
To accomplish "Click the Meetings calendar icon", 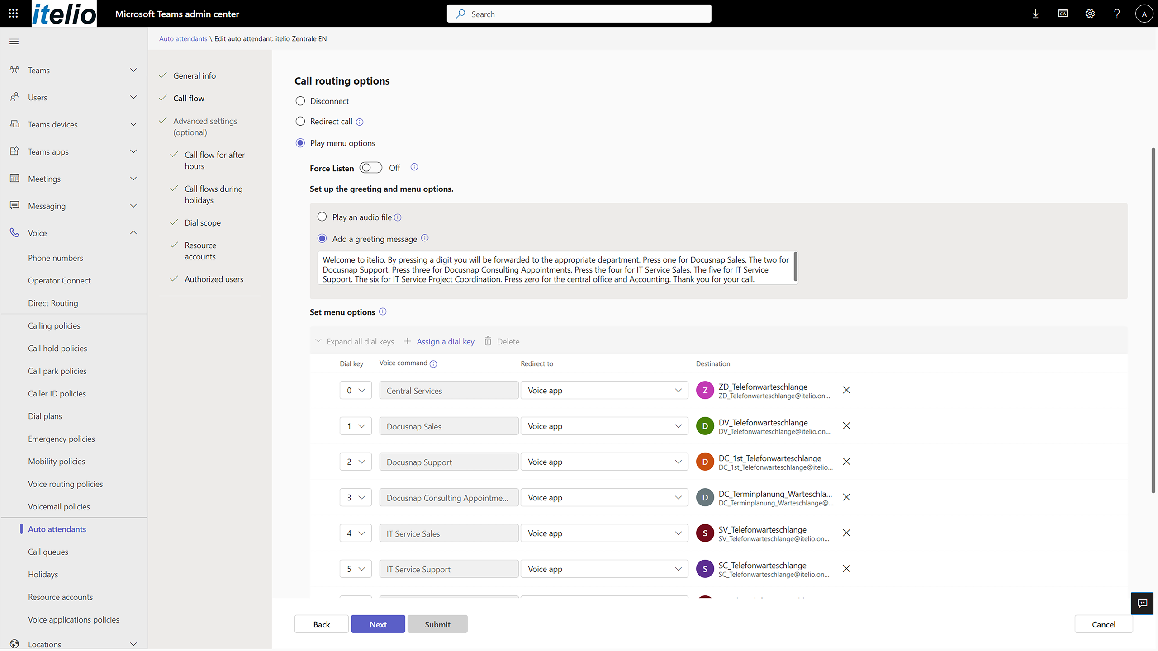I will point(14,178).
